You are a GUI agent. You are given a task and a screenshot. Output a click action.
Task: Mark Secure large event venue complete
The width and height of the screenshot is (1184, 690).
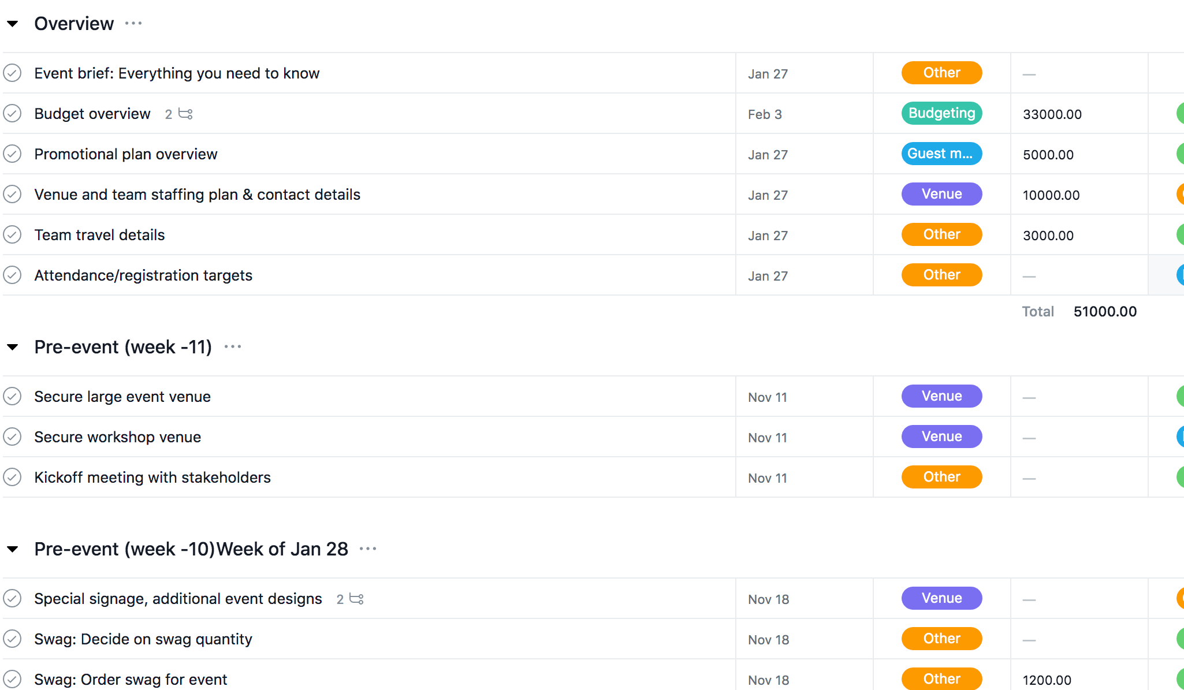12,397
